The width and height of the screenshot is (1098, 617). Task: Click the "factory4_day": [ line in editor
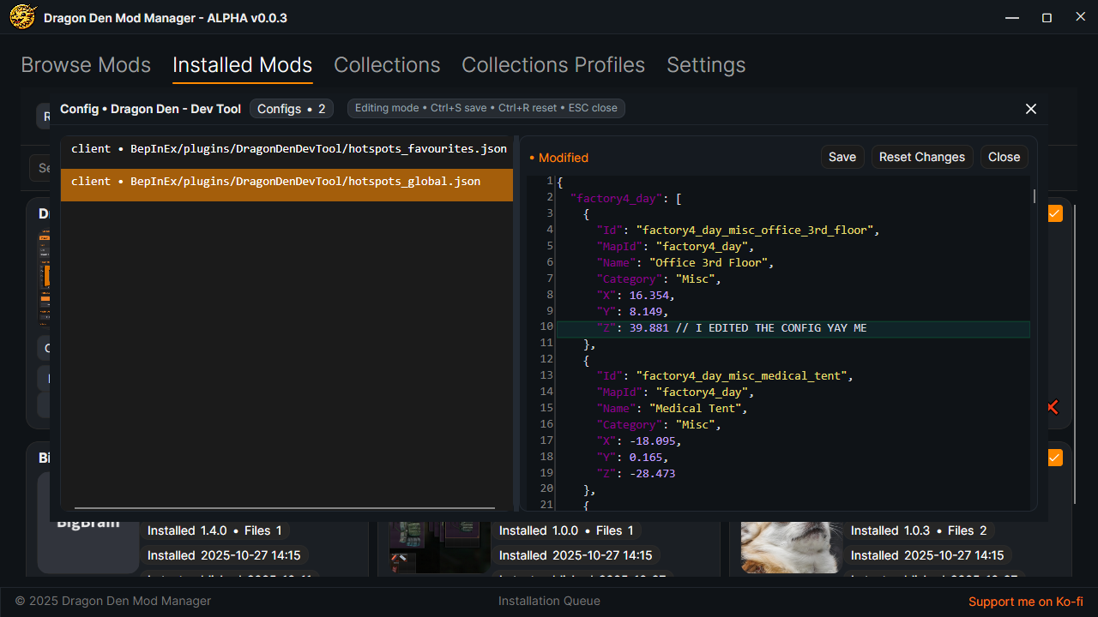[x=626, y=198]
